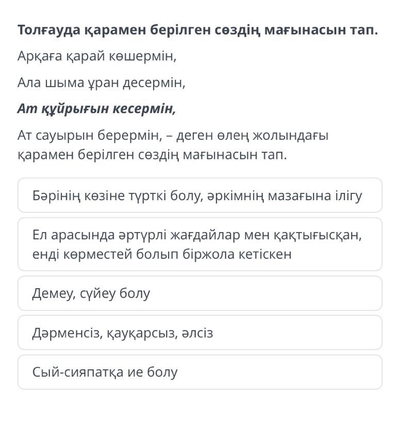Viewport: 399px width, 427px height.
Task: Click the bold italic line "Ат құйрығын кесермін"
Action: (96, 109)
